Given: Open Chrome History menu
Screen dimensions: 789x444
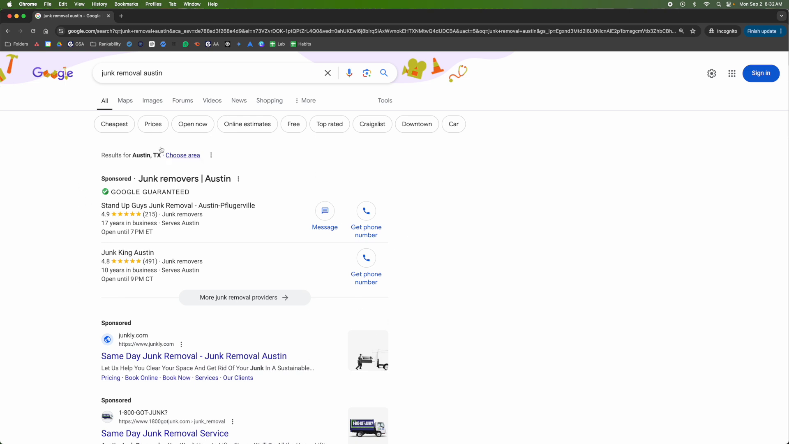Looking at the screenshot, I should 99,4.
